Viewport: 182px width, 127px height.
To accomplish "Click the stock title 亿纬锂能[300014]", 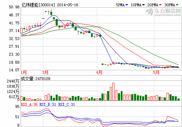I will 38,5.
